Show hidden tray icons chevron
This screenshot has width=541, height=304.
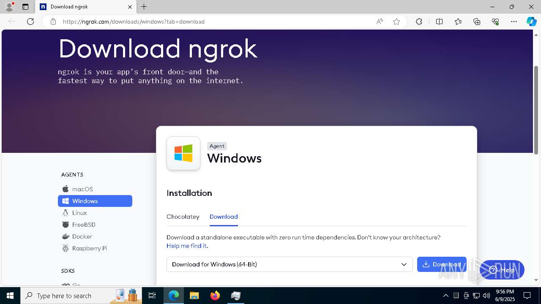tap(445, 296)
